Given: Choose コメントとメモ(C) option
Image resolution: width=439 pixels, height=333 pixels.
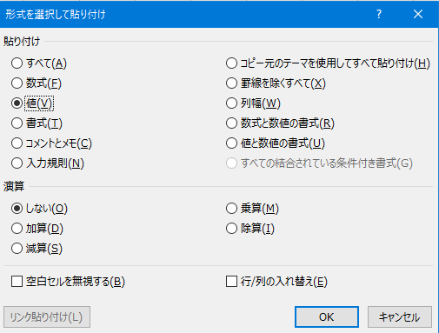Looking at the screenshot, I should coord(51,143).
